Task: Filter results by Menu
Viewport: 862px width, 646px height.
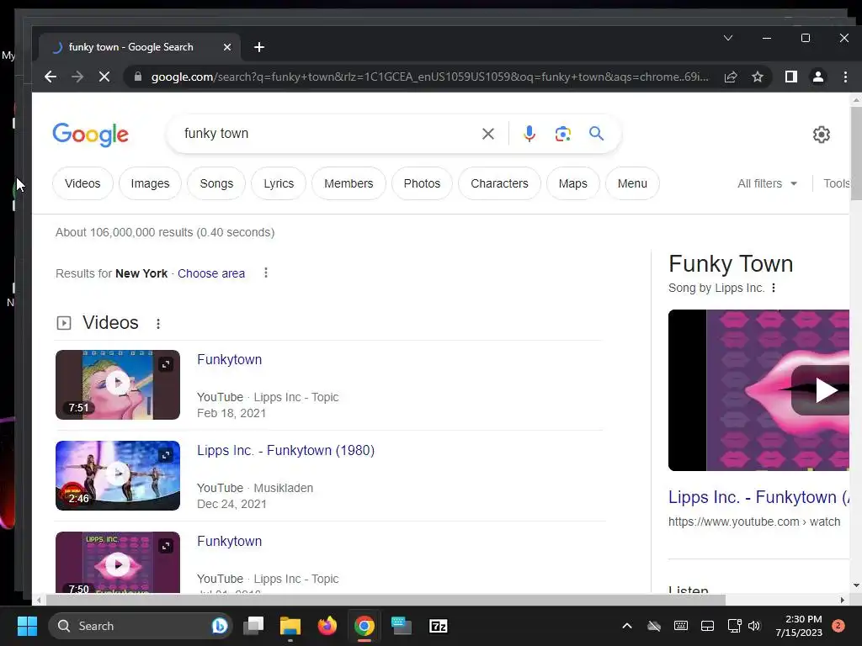Action: pyautogui.click(x=632, y=183)
